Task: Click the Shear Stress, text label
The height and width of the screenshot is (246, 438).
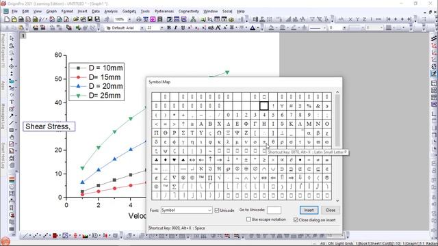Action: 48,126
